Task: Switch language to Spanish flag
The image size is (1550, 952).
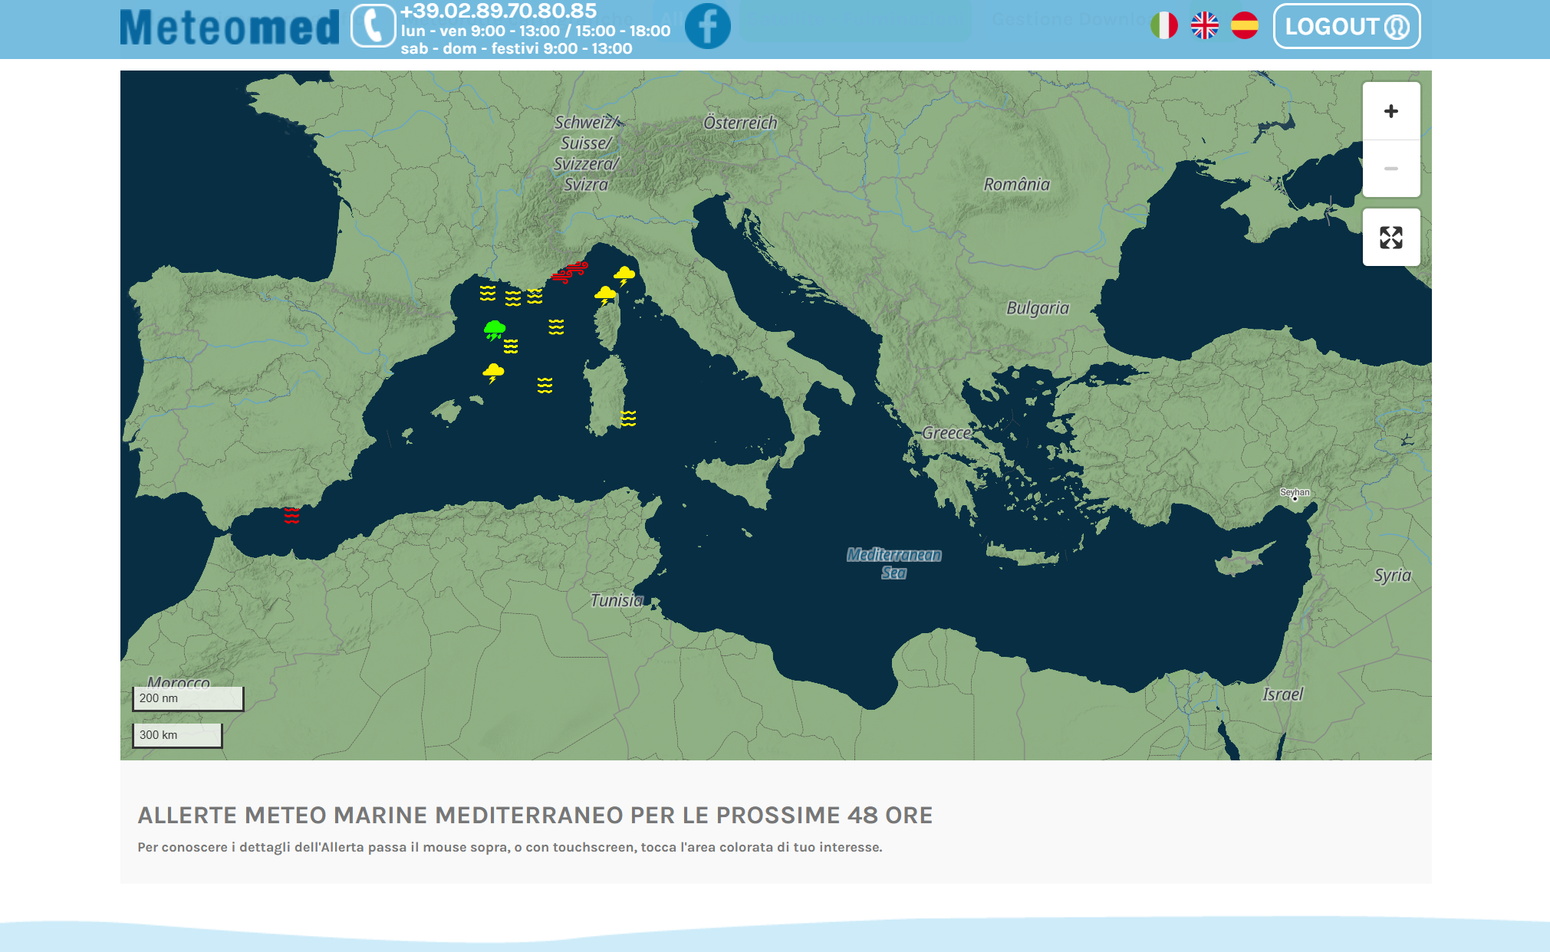Action: click(1244, 26)
